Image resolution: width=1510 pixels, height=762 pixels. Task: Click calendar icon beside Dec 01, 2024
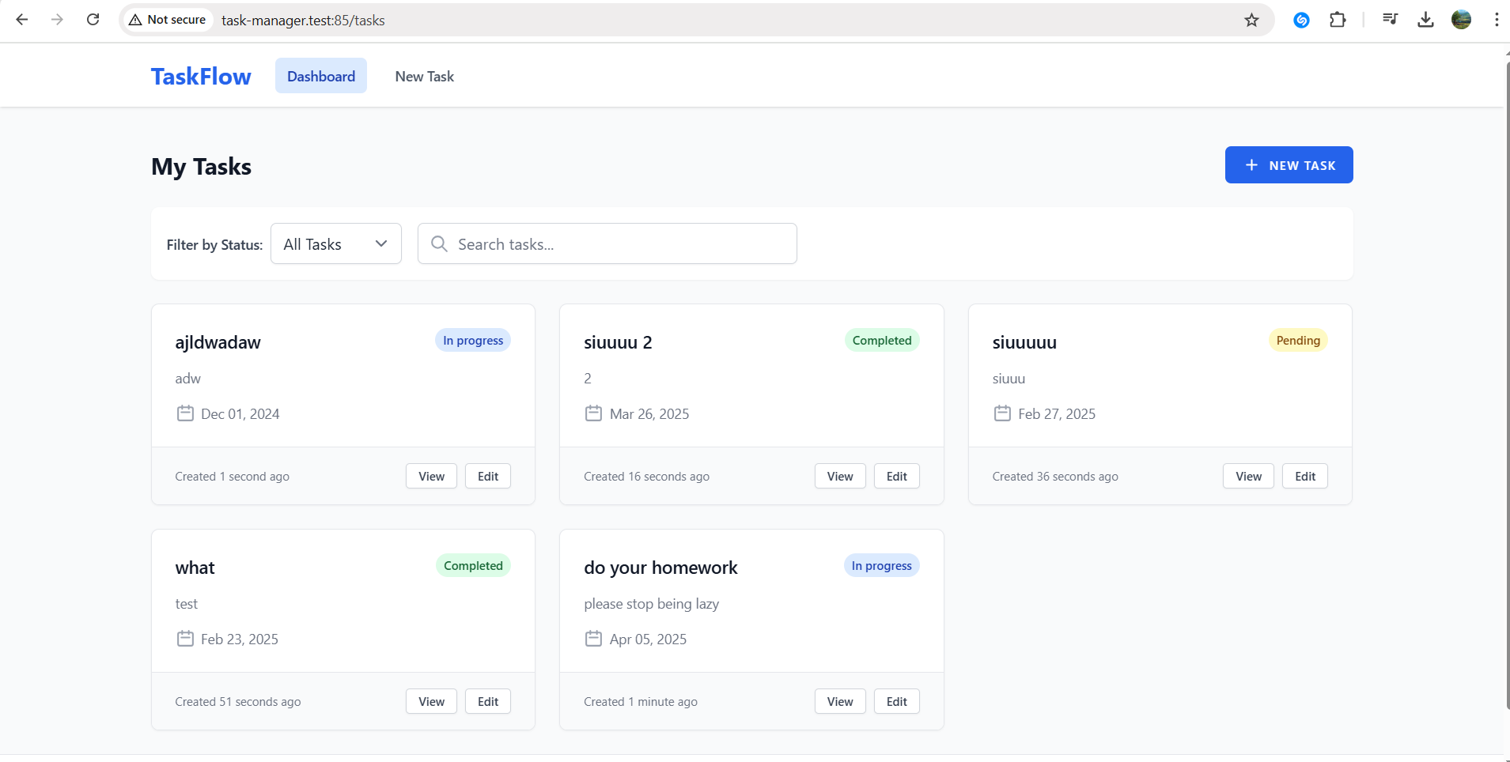185,413
